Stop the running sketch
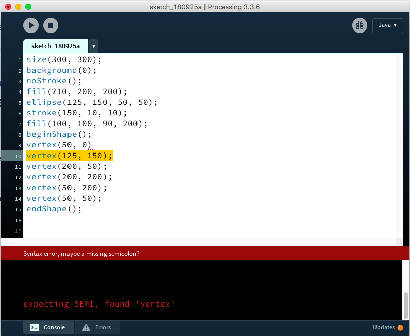Screen dimensions: 410x336 coord(51,25)
